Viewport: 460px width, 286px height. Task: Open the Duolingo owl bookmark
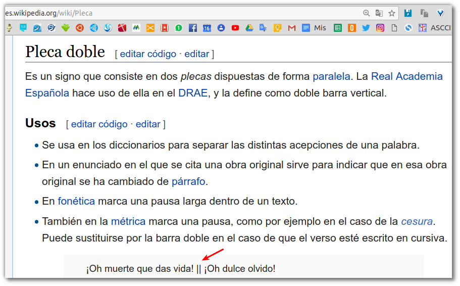pos(66,28)
